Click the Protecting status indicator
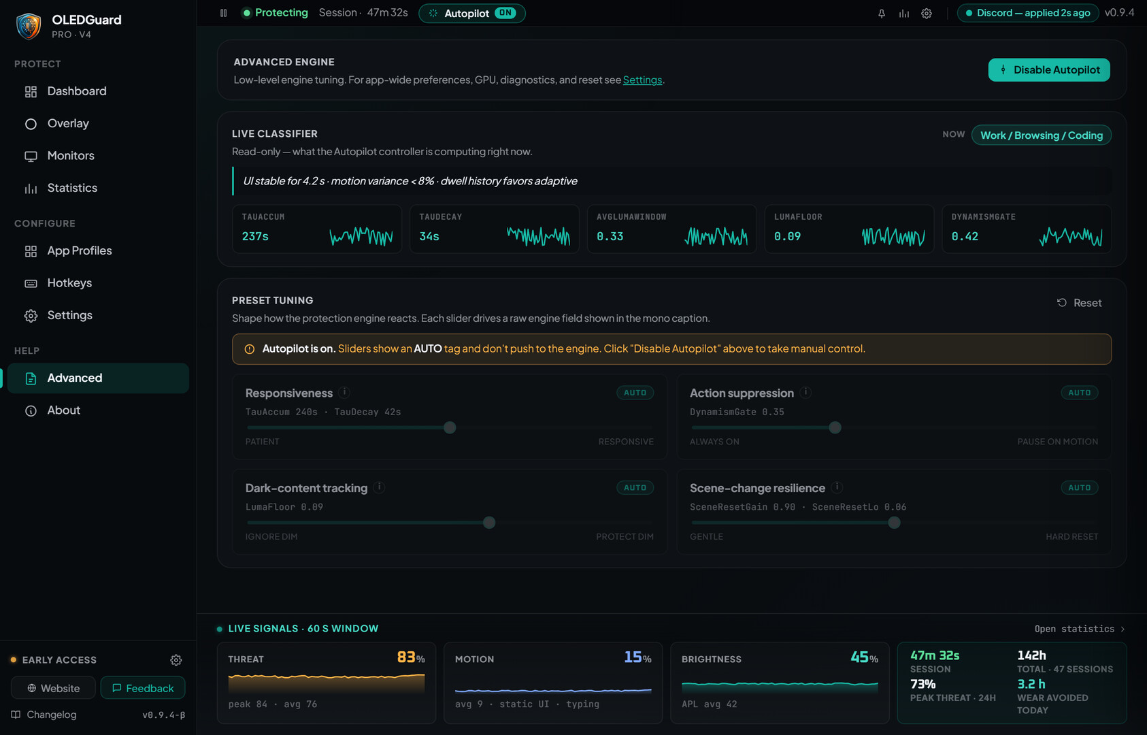The image size is (1147, 735). click(275, 13)
